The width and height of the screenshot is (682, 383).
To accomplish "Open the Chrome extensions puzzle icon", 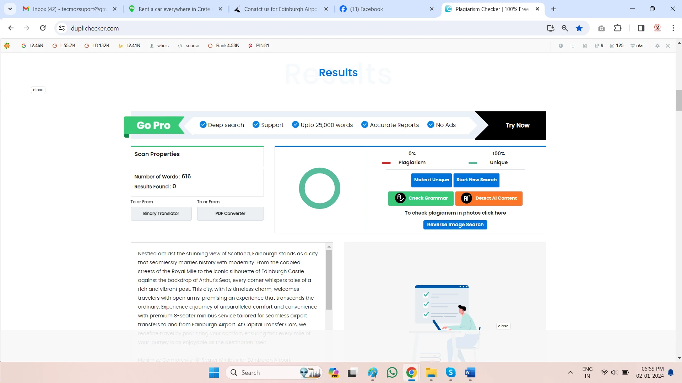I will 618,28.
